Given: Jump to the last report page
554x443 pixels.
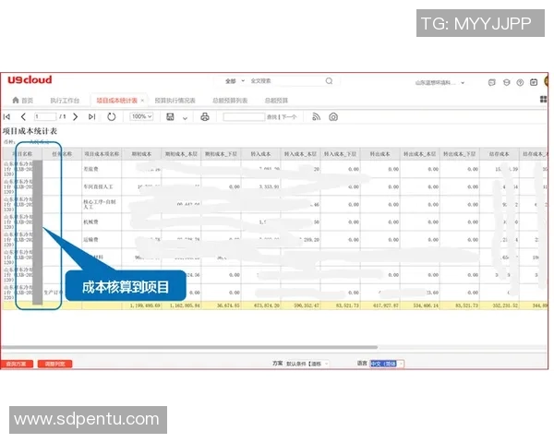Looking at the screenshot, I should [91, 116].
